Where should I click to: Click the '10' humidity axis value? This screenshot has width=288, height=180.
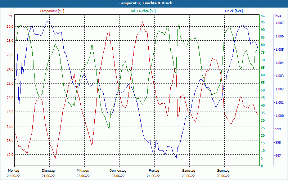tap(263, 151)
